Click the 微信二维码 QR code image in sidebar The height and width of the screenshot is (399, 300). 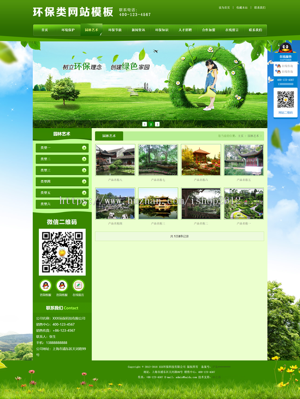[62, 252]
